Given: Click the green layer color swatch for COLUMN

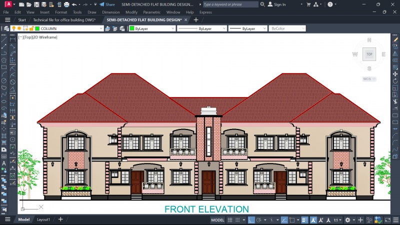Looking at the screenshot, I should tap(37, 28).
